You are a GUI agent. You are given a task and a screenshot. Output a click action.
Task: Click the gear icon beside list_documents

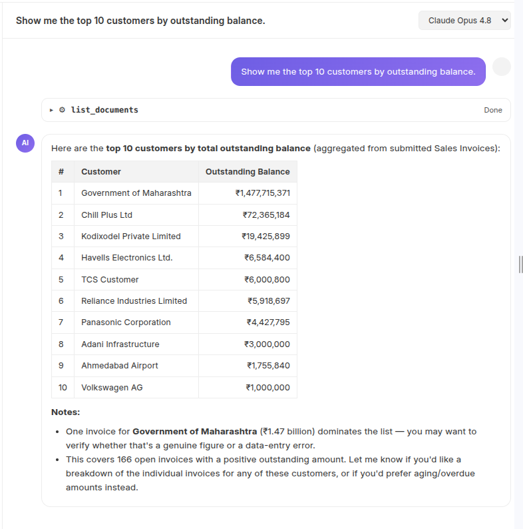pyautogui.click(x=62, y=110)
